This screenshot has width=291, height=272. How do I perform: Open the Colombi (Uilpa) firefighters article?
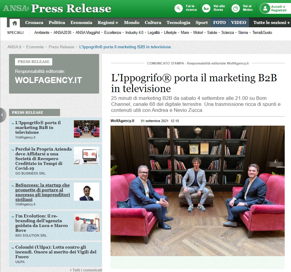56,252
